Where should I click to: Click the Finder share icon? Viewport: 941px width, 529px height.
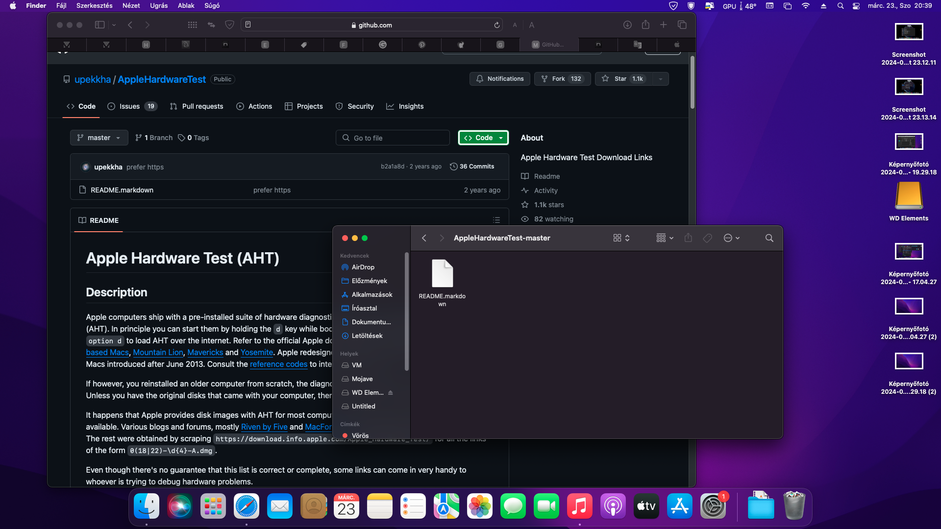point(688,238)
